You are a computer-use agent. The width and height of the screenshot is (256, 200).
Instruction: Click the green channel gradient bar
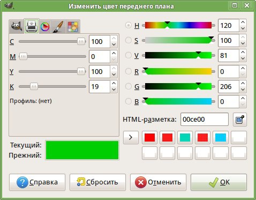pyautogui.click(x=178, y=86)
